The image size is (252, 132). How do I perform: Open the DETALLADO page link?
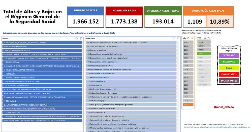(x=229, y=55)
